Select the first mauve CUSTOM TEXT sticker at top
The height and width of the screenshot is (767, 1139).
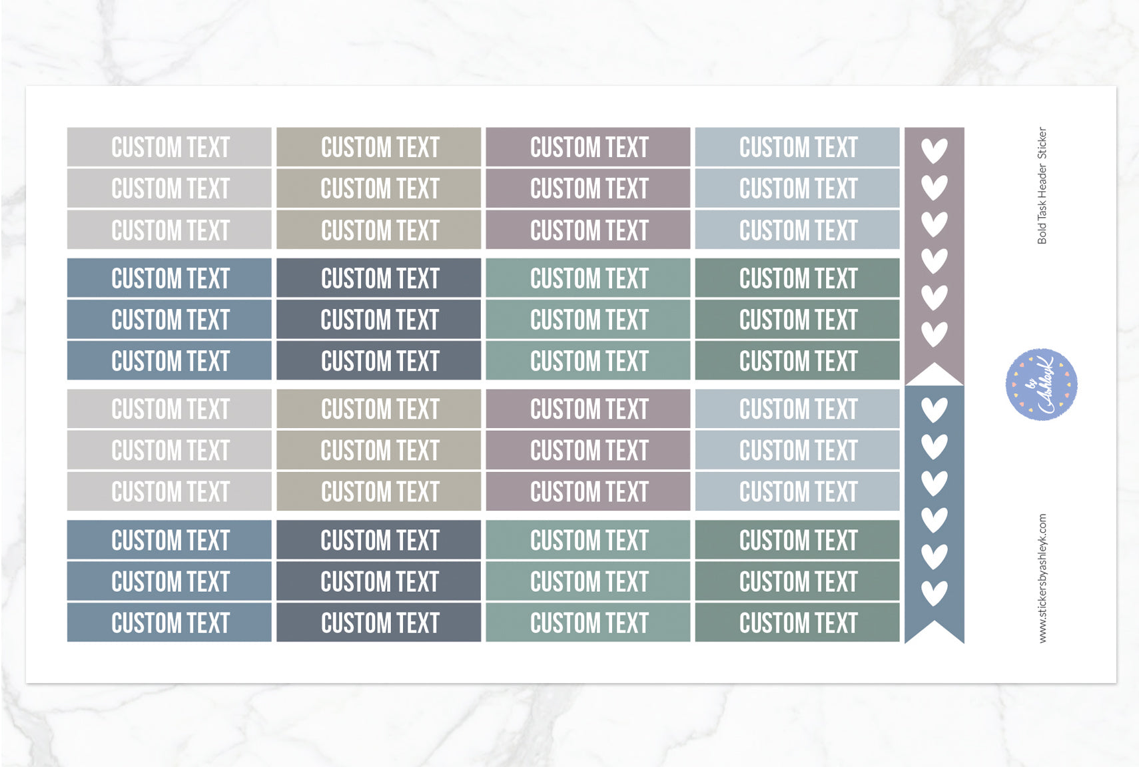[x=588, y=147]
